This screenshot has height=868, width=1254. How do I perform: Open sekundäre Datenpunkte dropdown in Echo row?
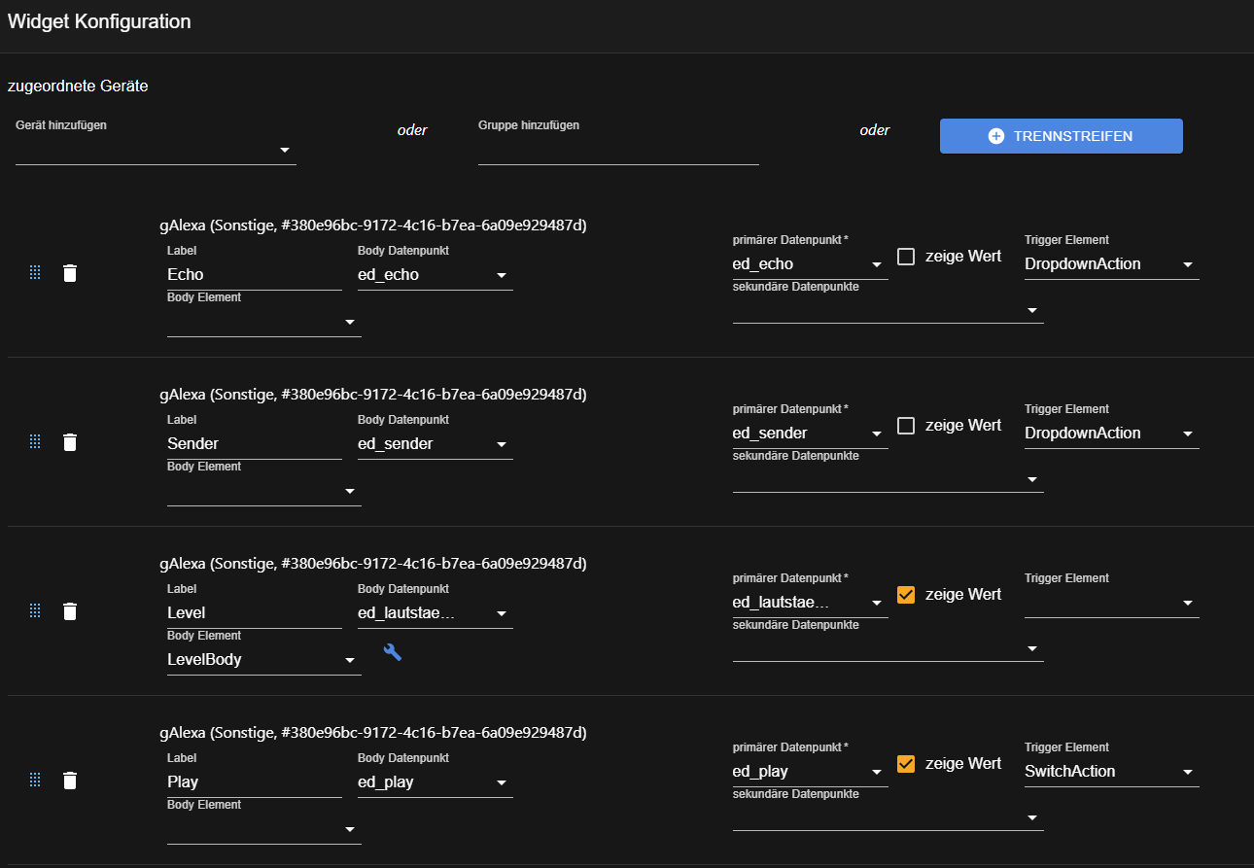coord(888,310)
